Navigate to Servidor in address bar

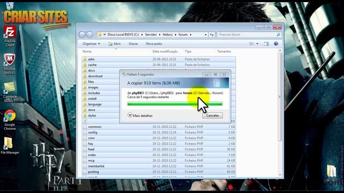click(150, 34)
